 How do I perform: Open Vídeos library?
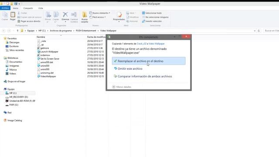click(x=13, y=74)
